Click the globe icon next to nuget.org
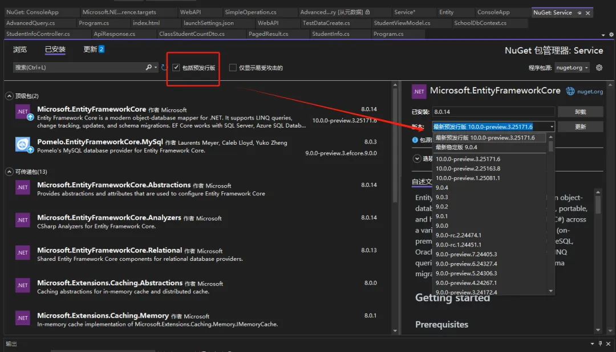The width and height of the screenshot is (616, 352). tap(570, 91)
